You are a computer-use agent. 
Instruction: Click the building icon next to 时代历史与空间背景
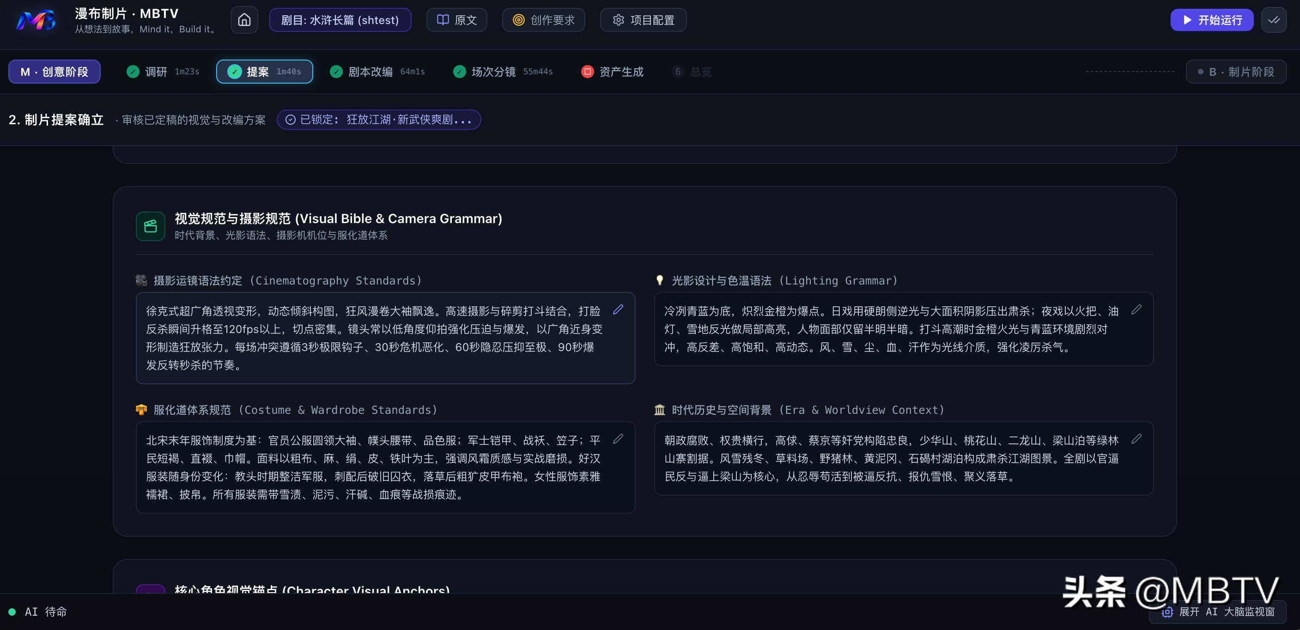click(x=660, y=410)
